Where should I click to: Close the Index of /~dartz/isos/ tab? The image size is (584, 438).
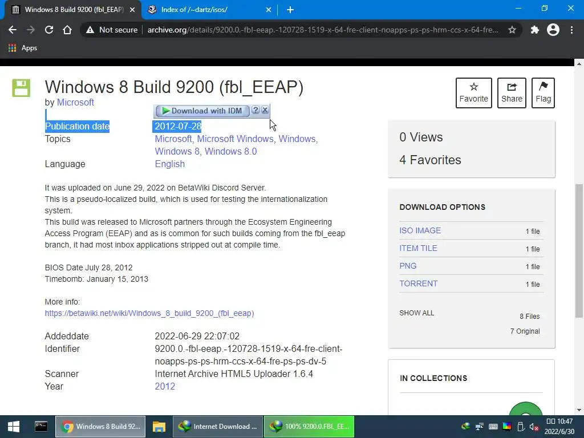pyautogui.click(x=268, y=10)
